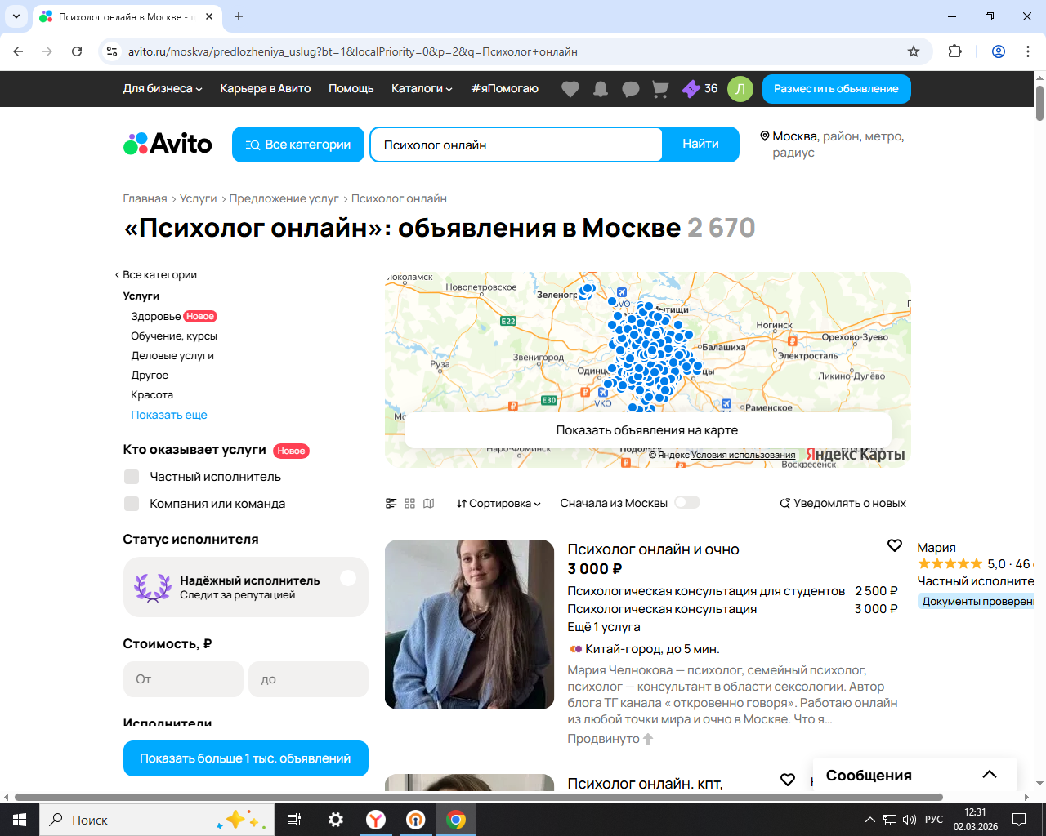Bookmark this page with the star icon
The height and width of the screenshot is (836, 1046).
[914, 51]
